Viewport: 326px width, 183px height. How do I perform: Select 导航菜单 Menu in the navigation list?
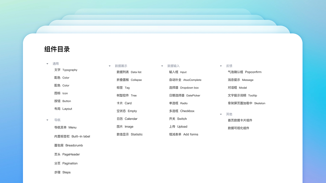65,127
